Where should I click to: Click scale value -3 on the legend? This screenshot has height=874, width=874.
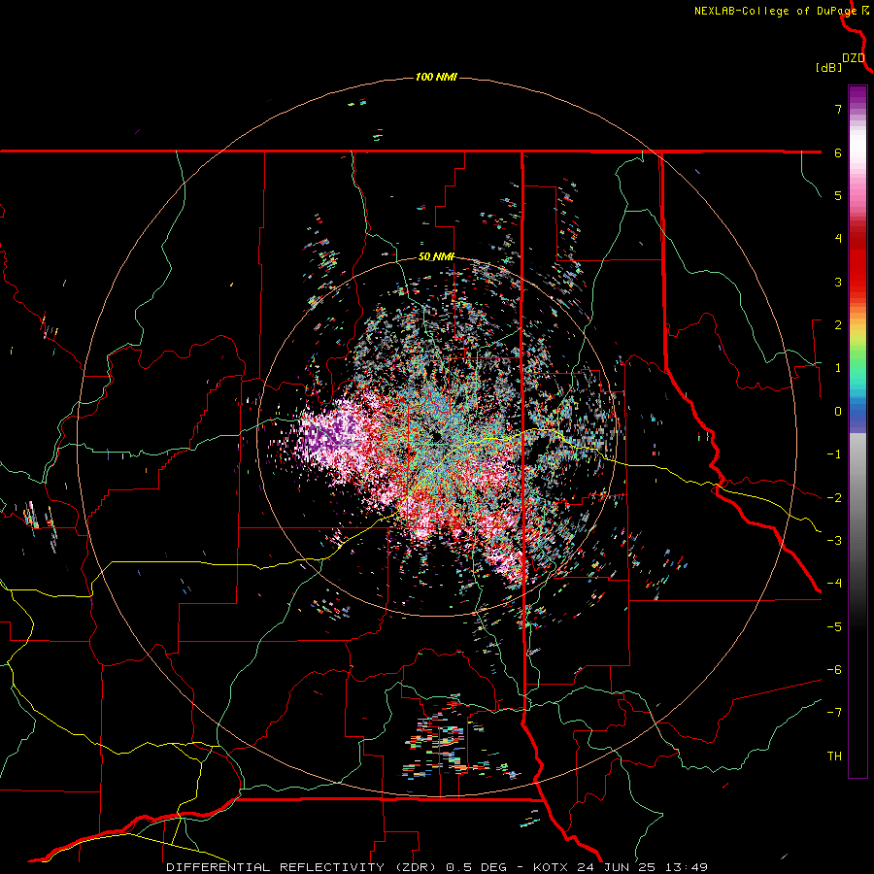pyautogui.click(x=834, y=541)
